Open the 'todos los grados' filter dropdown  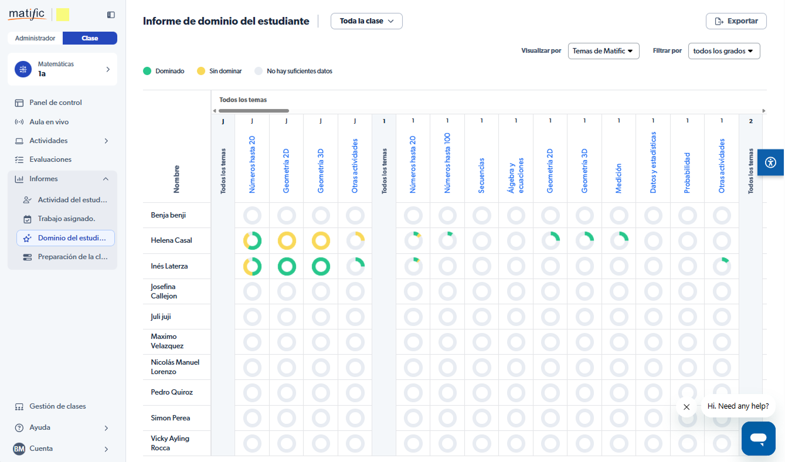click(x=723, y=51)
